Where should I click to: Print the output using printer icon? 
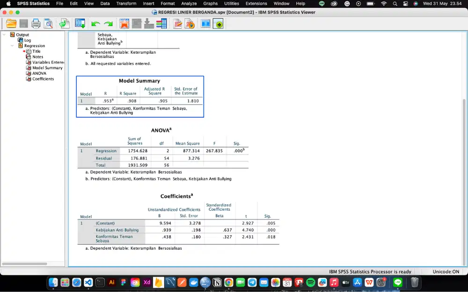pos(36,23)
